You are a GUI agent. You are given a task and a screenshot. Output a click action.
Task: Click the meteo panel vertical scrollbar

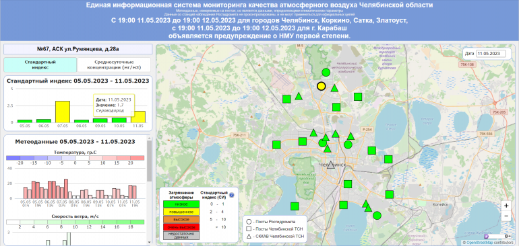coord(149,162)
